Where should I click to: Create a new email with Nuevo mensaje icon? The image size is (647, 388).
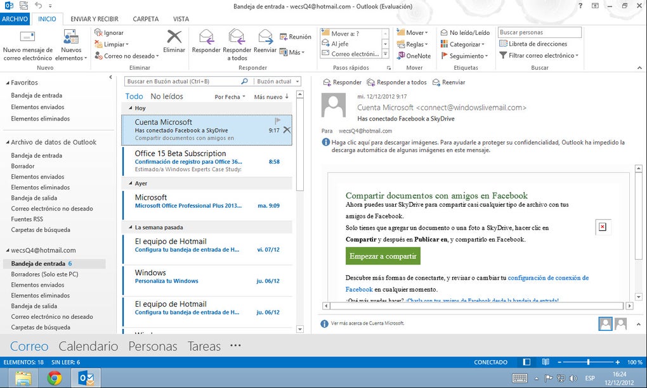[27, 37]
